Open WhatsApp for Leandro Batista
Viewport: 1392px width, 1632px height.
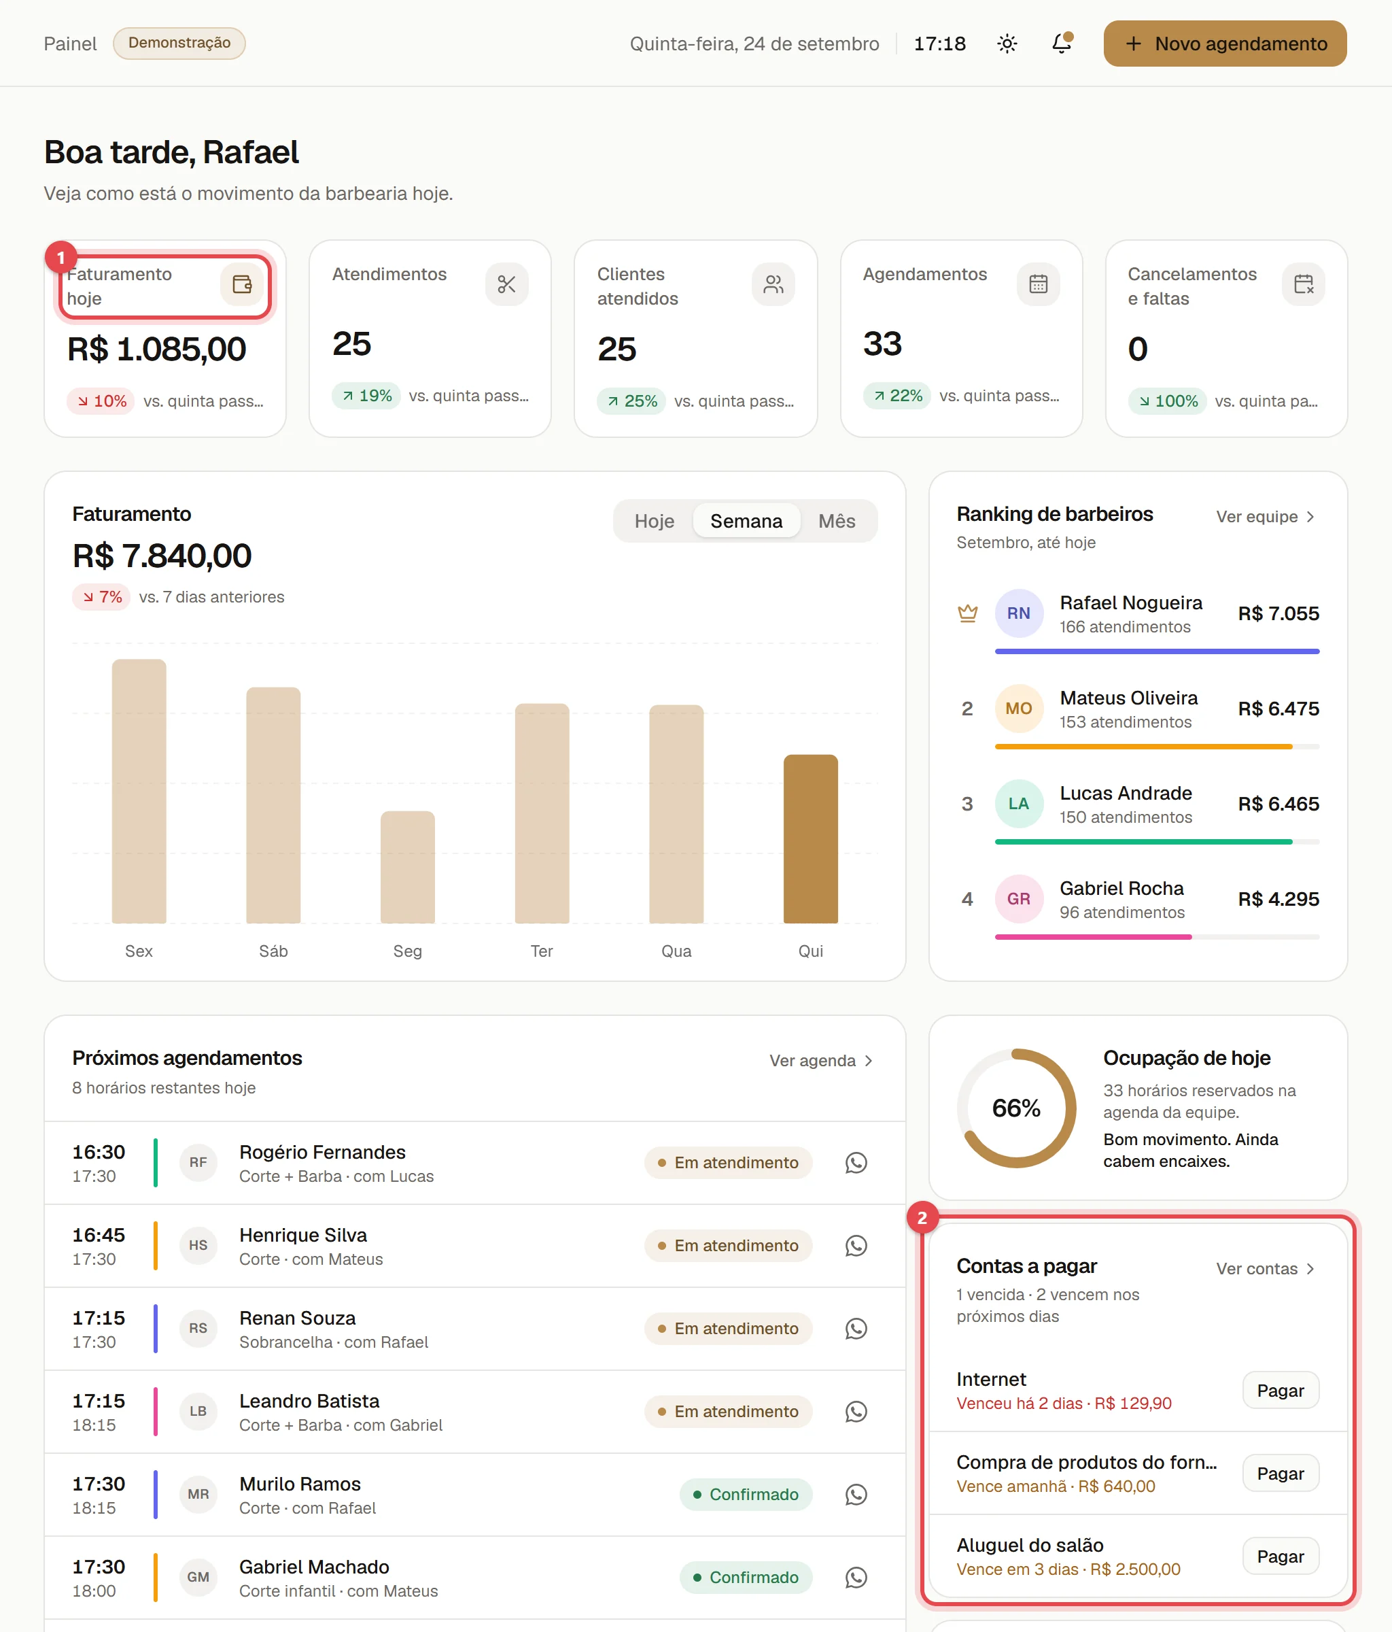[856, 1412]
